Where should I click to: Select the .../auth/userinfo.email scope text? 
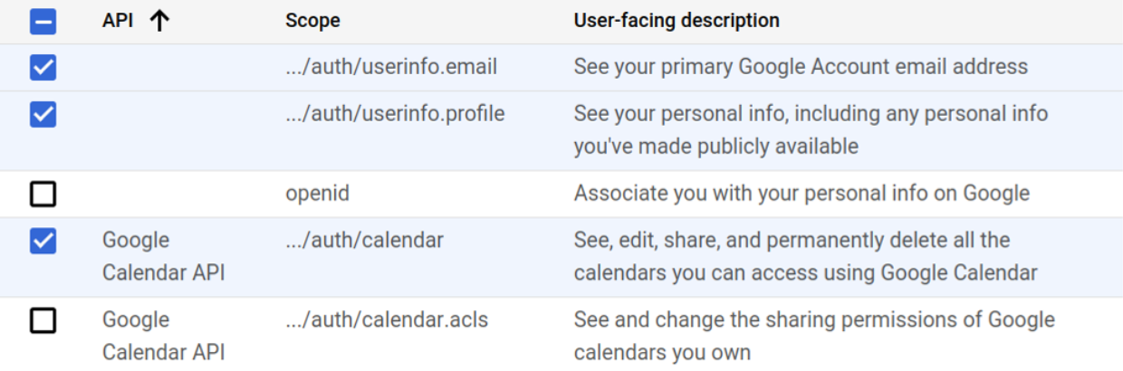coord(391,67)
